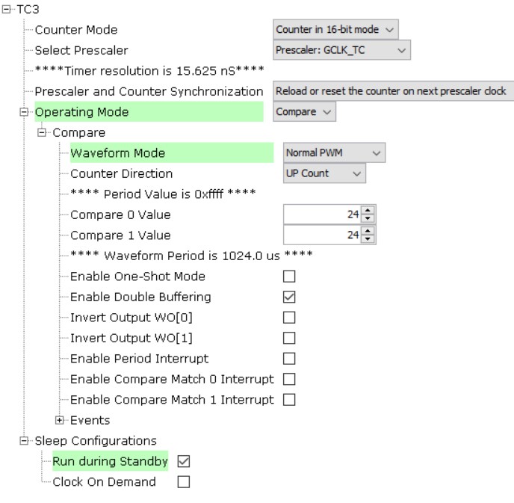Uncheck Enable Double Buffering
The width and height of the screenshot is (514, 503).
tap(289, 297)
